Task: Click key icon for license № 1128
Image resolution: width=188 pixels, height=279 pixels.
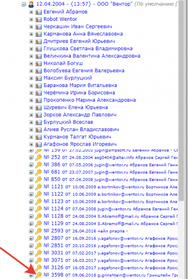Action: click(38, 216)
